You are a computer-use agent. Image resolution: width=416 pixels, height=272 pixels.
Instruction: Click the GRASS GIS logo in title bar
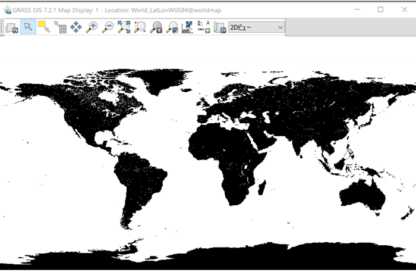[x=7, y=10]
